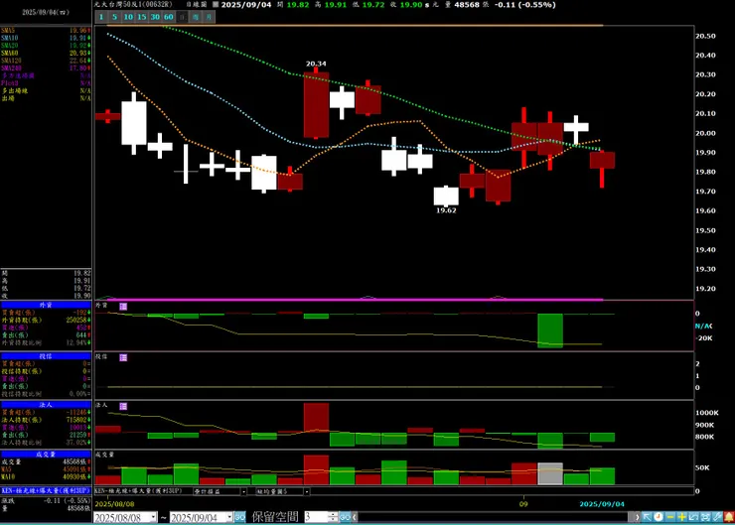Click the 19.62 low price label

click(x=446, y=210)
